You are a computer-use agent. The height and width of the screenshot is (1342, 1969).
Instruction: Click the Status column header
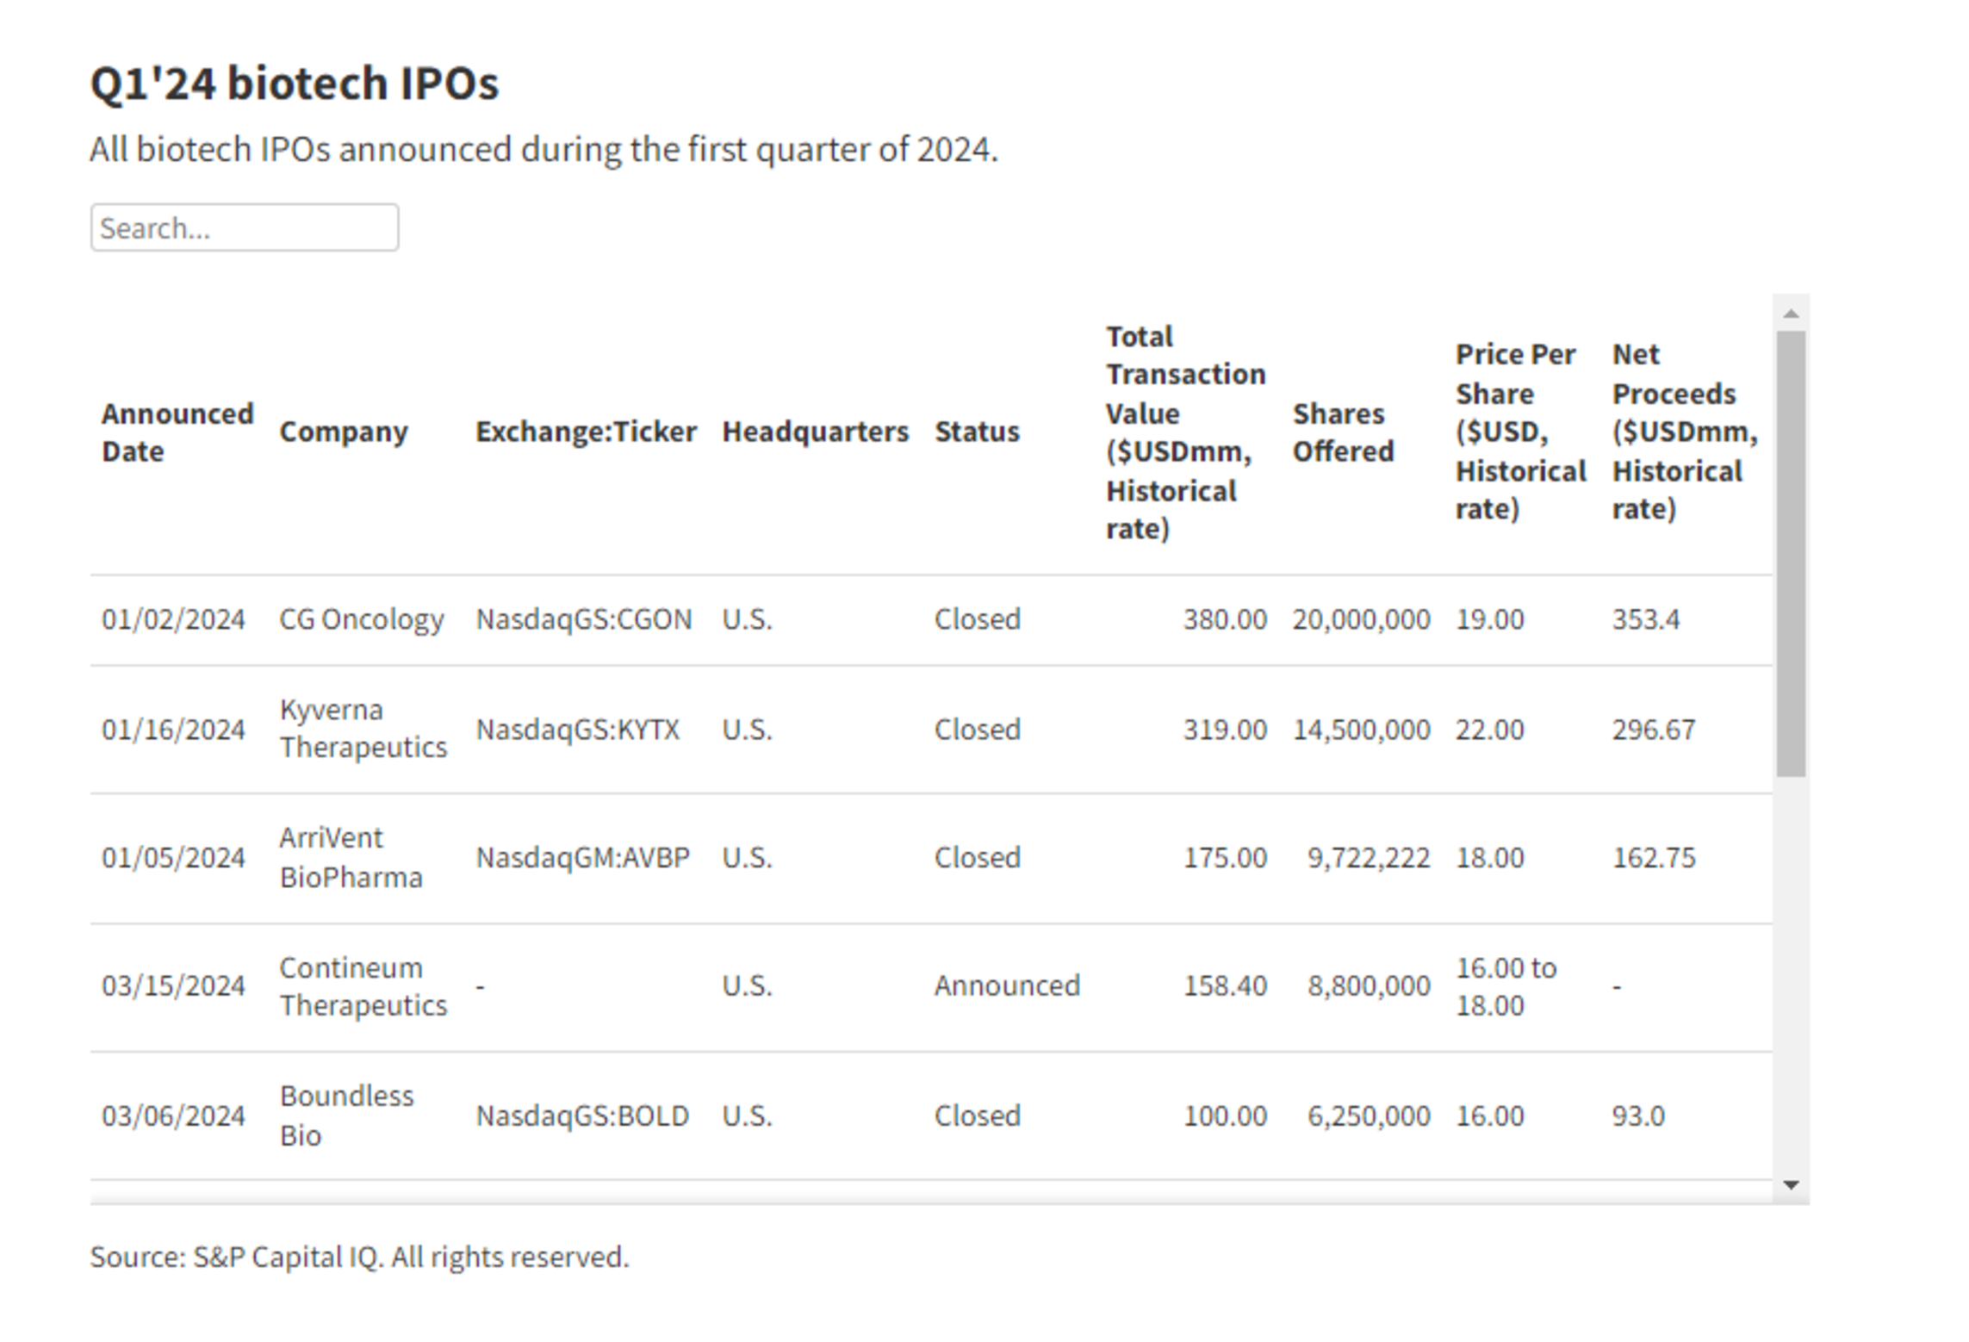[977, 432]
